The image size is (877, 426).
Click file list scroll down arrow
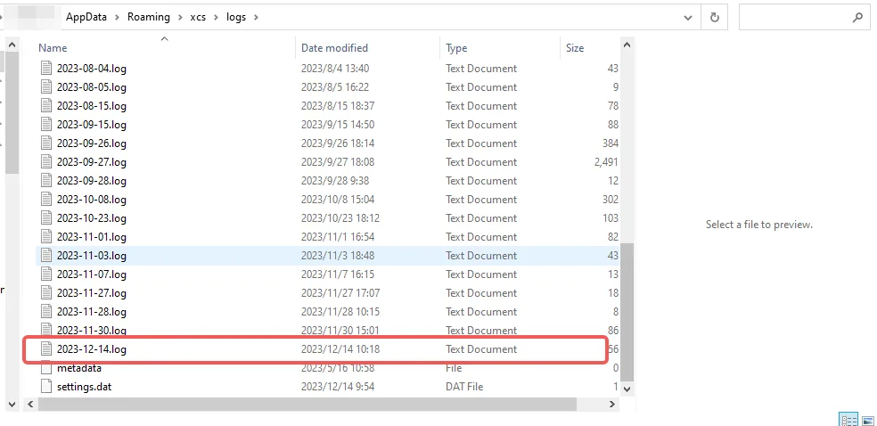tap(627, 389)
